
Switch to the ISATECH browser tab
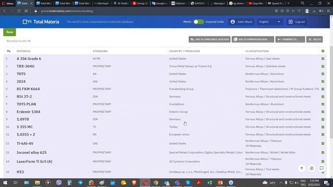coord(198,3)
